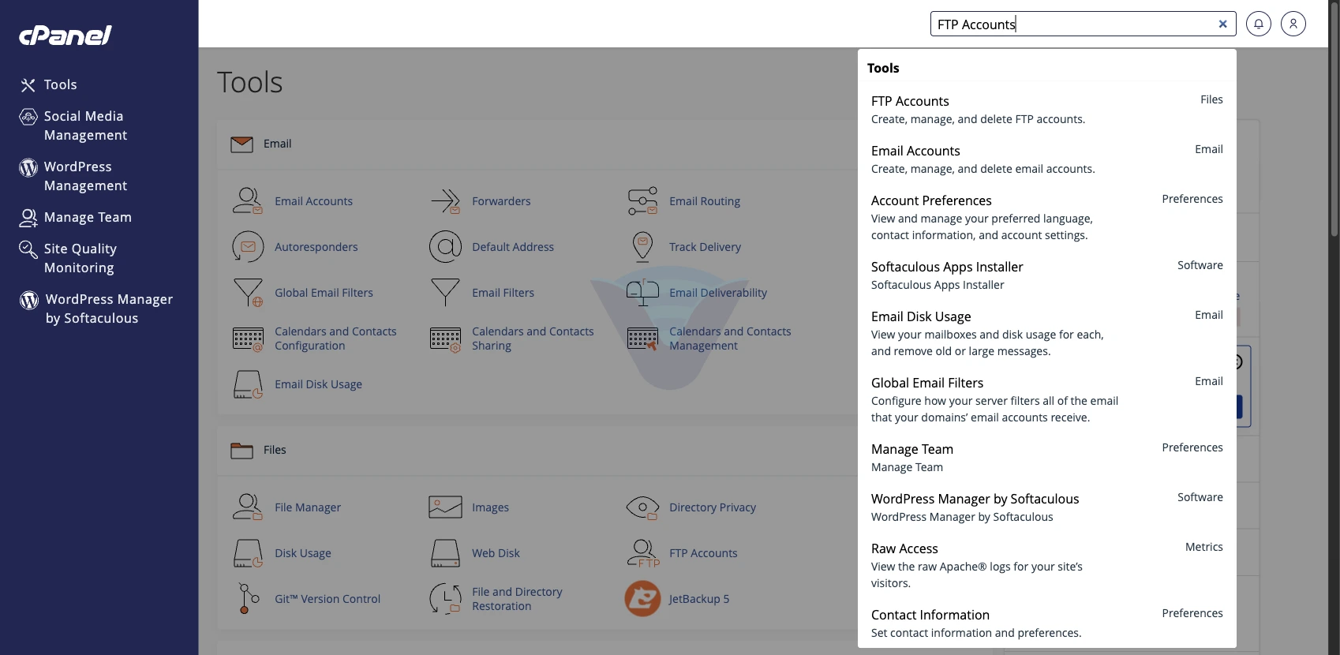
Task: Open Calendars and Contacts Configuration link
Action: tap(335, 339)
